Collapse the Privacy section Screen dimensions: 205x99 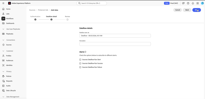click(x=3, y=72)
